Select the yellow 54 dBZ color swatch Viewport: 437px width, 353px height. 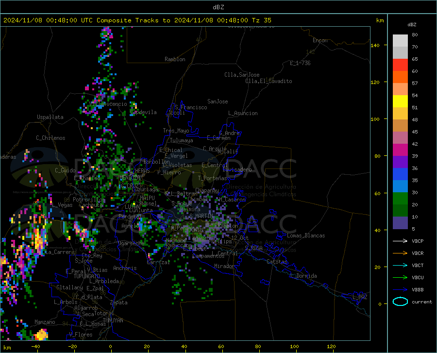(x=400, y=101)
